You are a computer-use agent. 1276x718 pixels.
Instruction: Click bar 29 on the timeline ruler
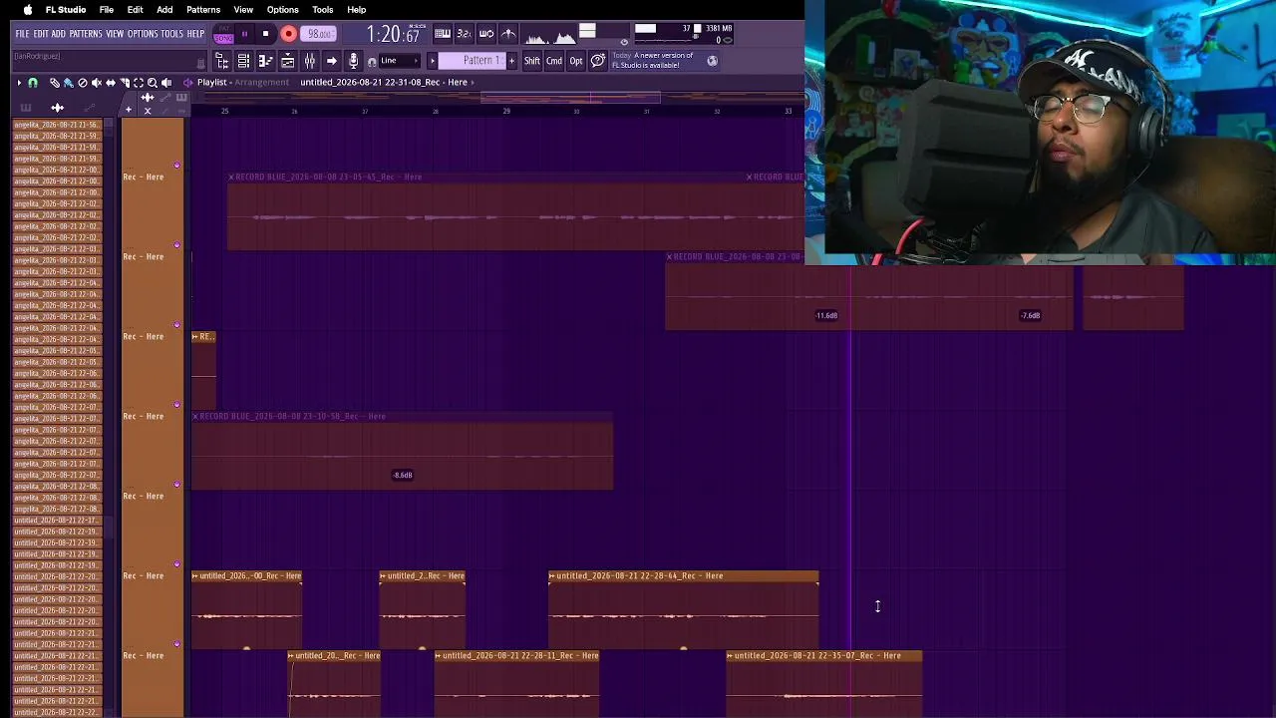click(x=506, y=111)
